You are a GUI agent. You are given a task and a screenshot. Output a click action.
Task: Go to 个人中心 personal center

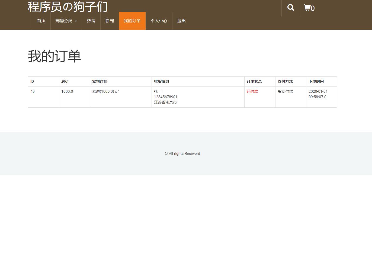159,21
